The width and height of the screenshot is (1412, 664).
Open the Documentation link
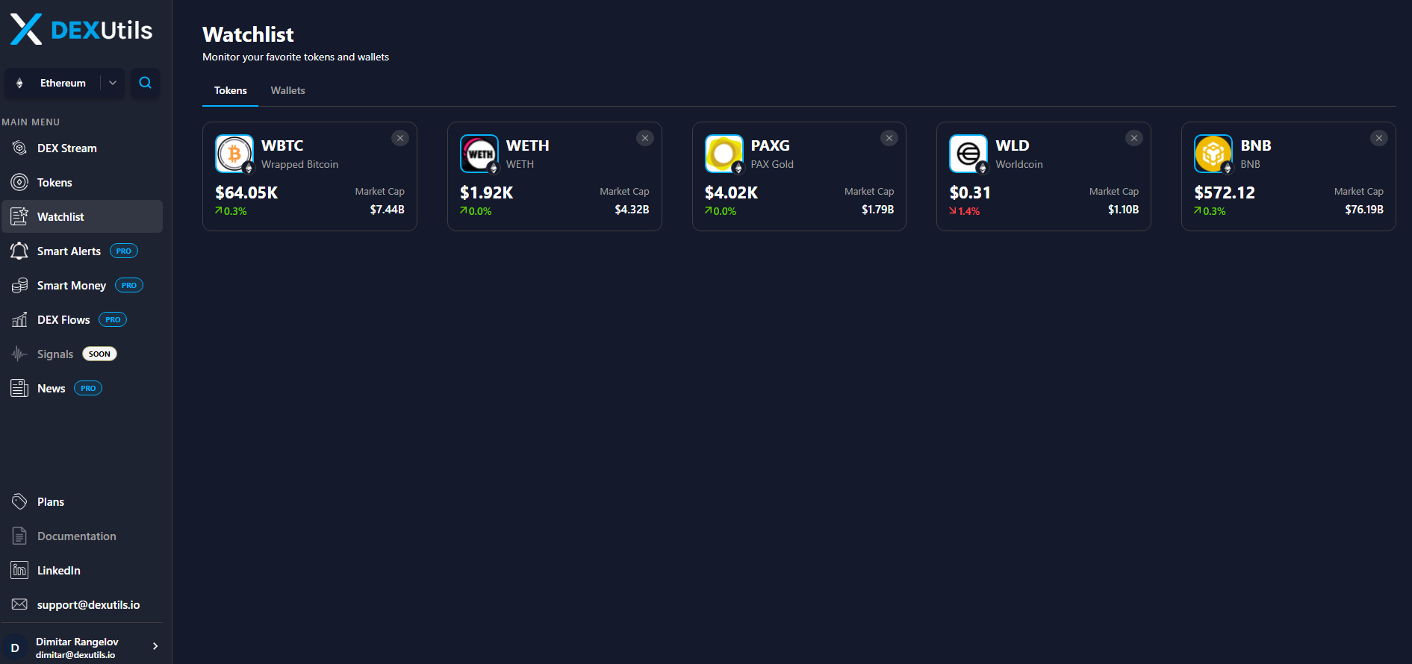point(82,536)
